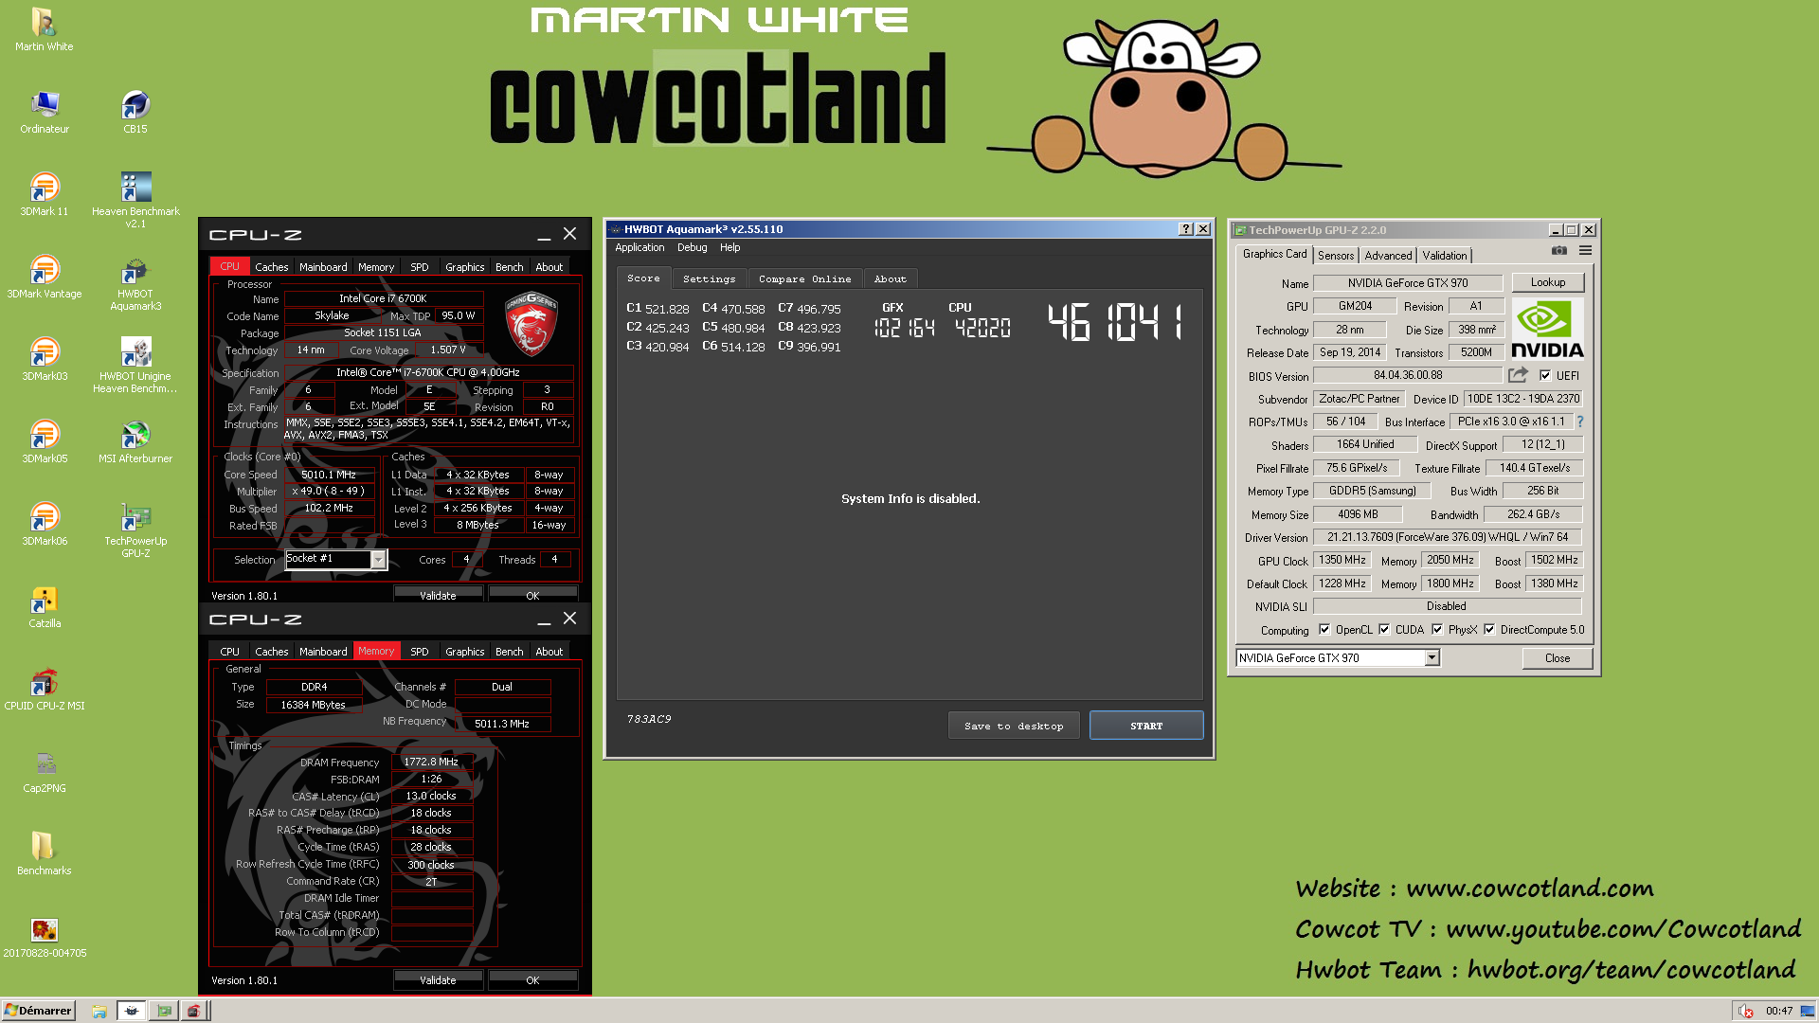Open the About tab in Aquamark

click(891, 278)
